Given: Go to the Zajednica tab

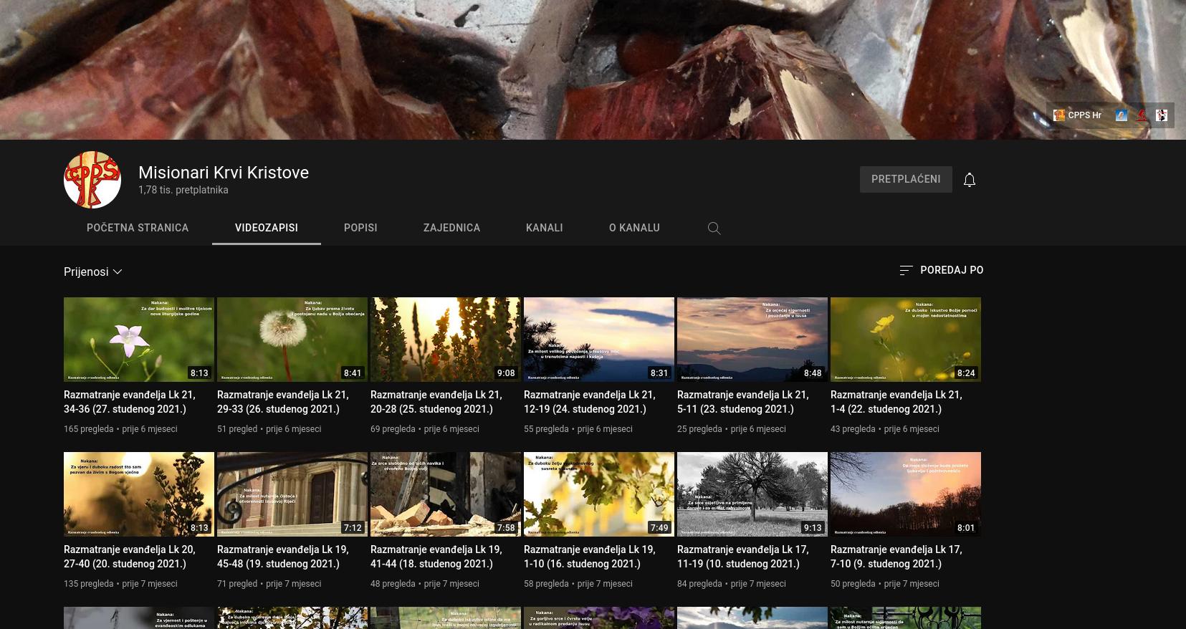Looking at the screenshot, I should point(451,228).
